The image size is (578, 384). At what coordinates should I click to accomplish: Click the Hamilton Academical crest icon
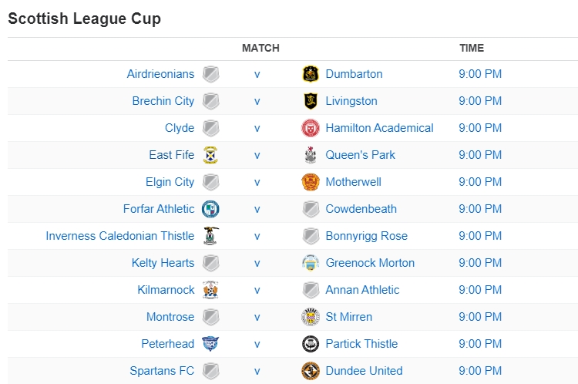(x=311, y=128)
